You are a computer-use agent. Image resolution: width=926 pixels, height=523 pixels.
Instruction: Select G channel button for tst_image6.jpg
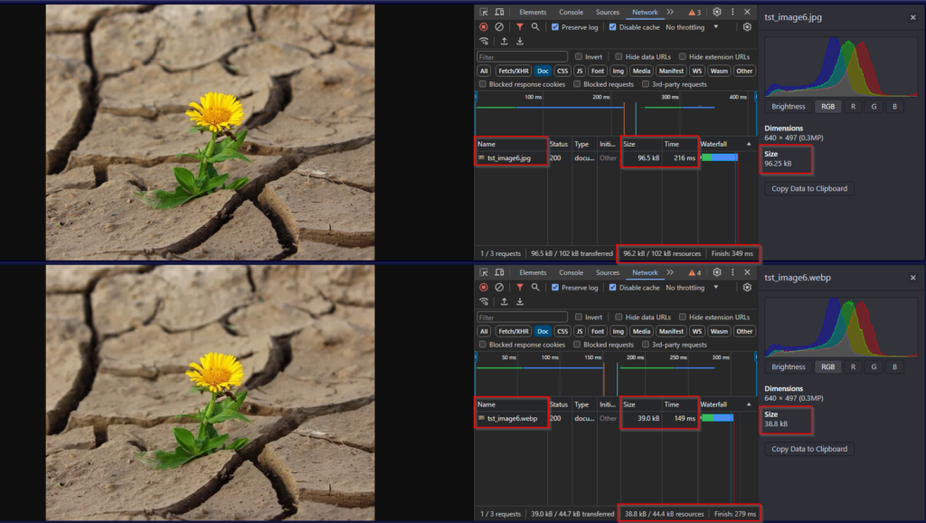tap(874, 107)
